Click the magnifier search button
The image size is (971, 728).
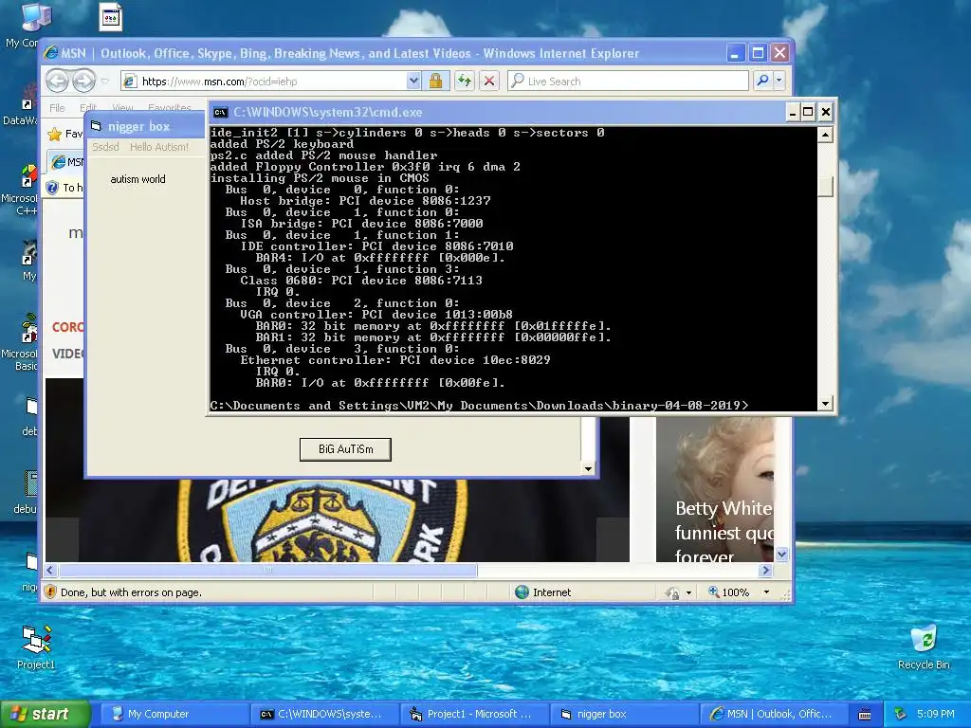pyautogui.click(x=763, y=81)
